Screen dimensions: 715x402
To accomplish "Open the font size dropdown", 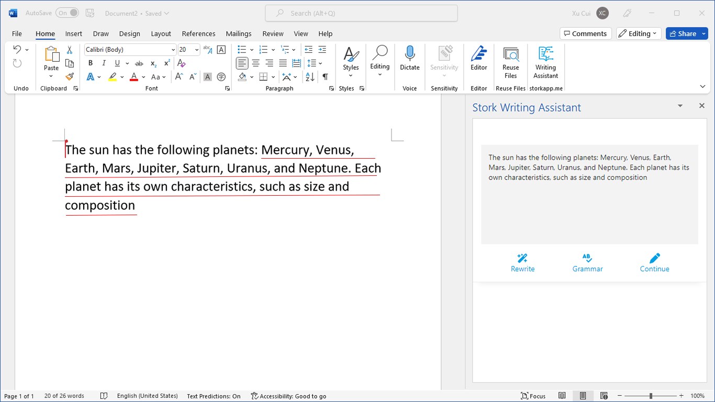I will coord(197,50).
